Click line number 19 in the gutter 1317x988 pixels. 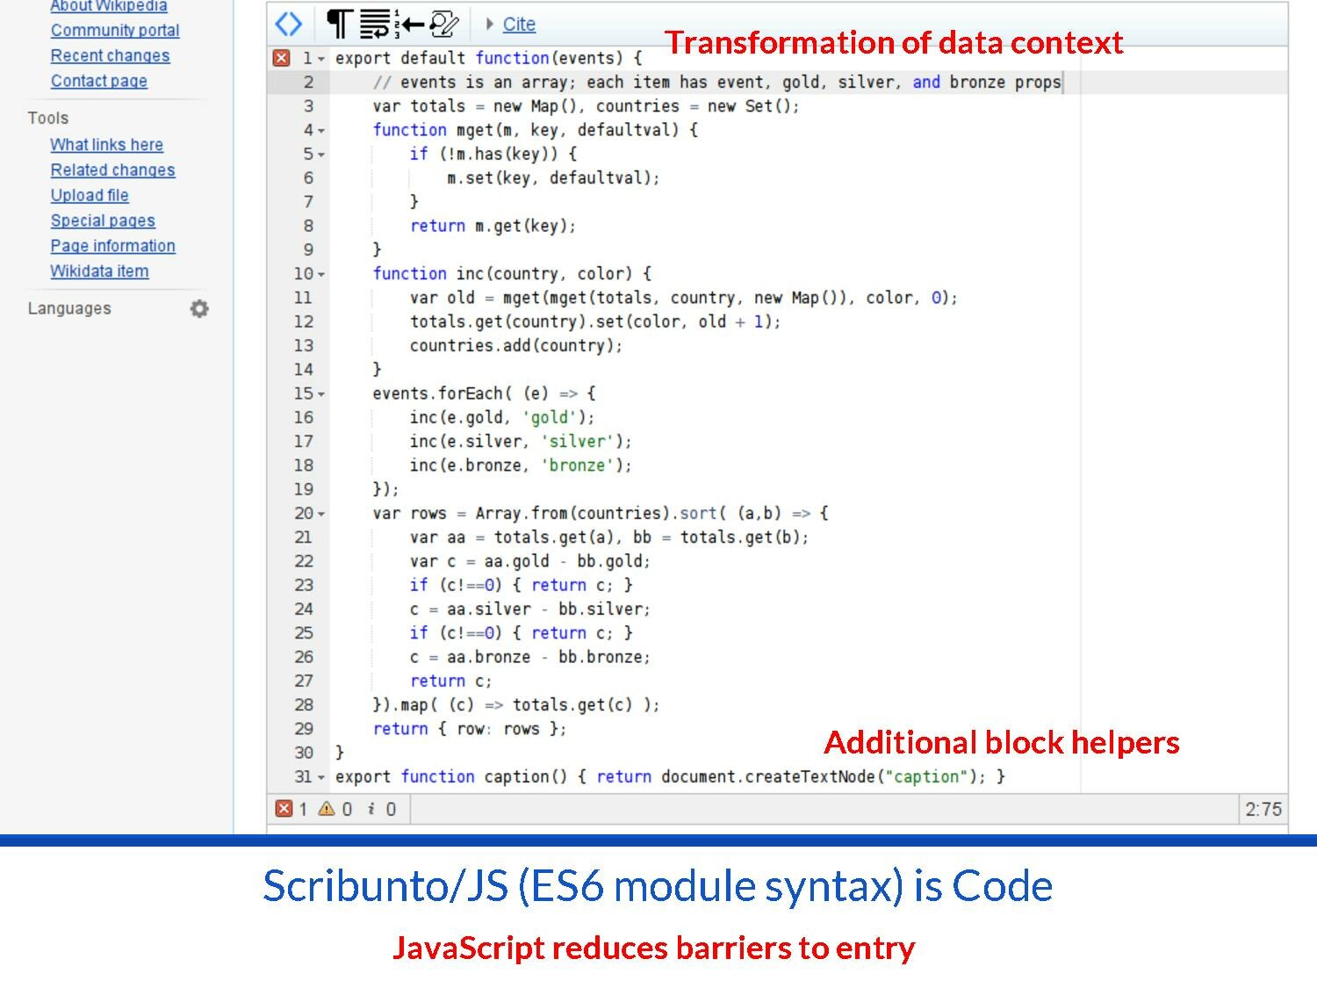[303, 489]
